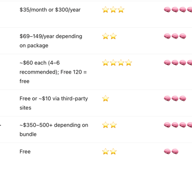Select the '$69–149/year depending on package' cell
The image size is (192, 187).
point(51,41)
